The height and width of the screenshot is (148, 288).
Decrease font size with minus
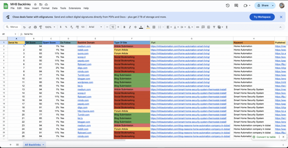click(x=107, y=27)
